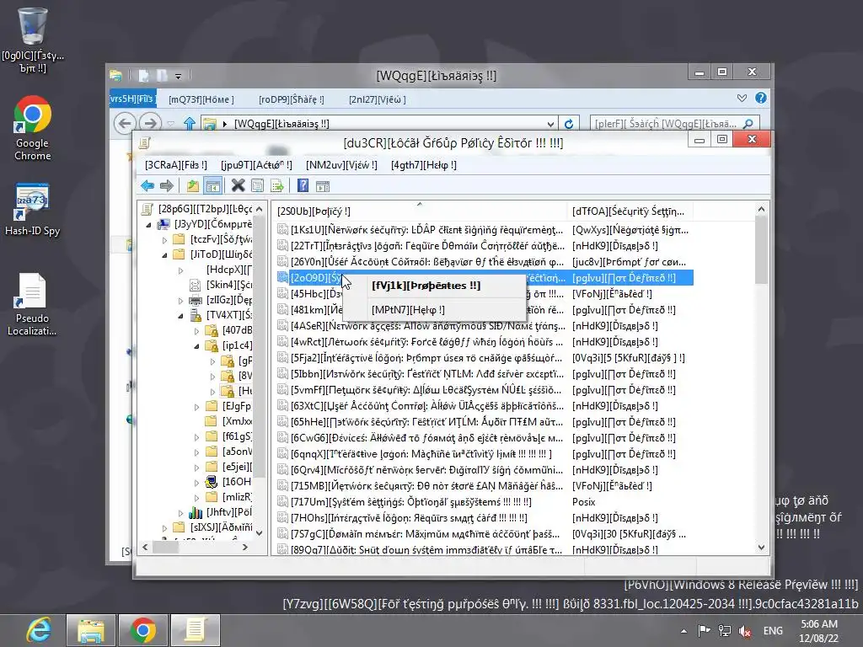The width and height of the screenshot is (863, 647).
Task: Go back with the blue Back arrow in Policy Editor toolbar
Action: coord(147,186)
